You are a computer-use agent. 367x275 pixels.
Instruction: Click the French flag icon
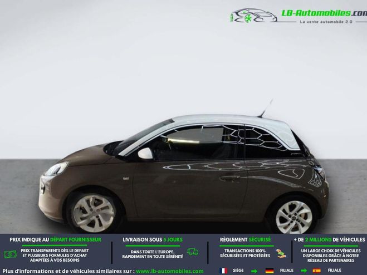(x=223, y=271)
